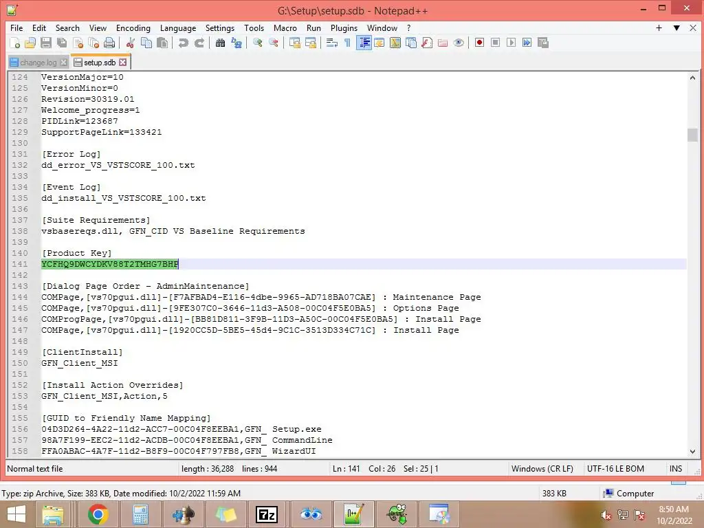Close the setup.sdb tab
This screenshot has height=528, width=704.
(122, 63)
